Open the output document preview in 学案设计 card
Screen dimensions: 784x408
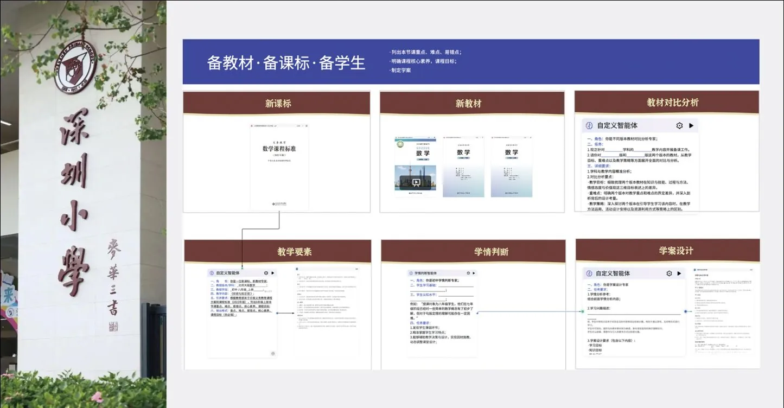coord(723,312)
